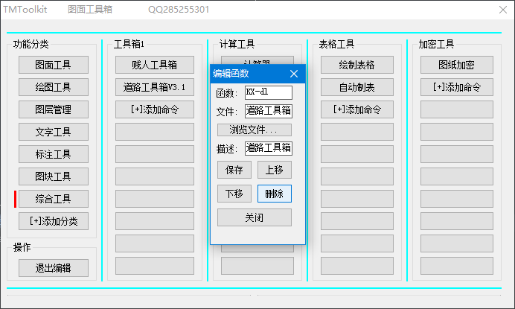Select 标注工具 in function categories
Image resolution: width=515 pixels, height=309 pixels.
[53, 154]
